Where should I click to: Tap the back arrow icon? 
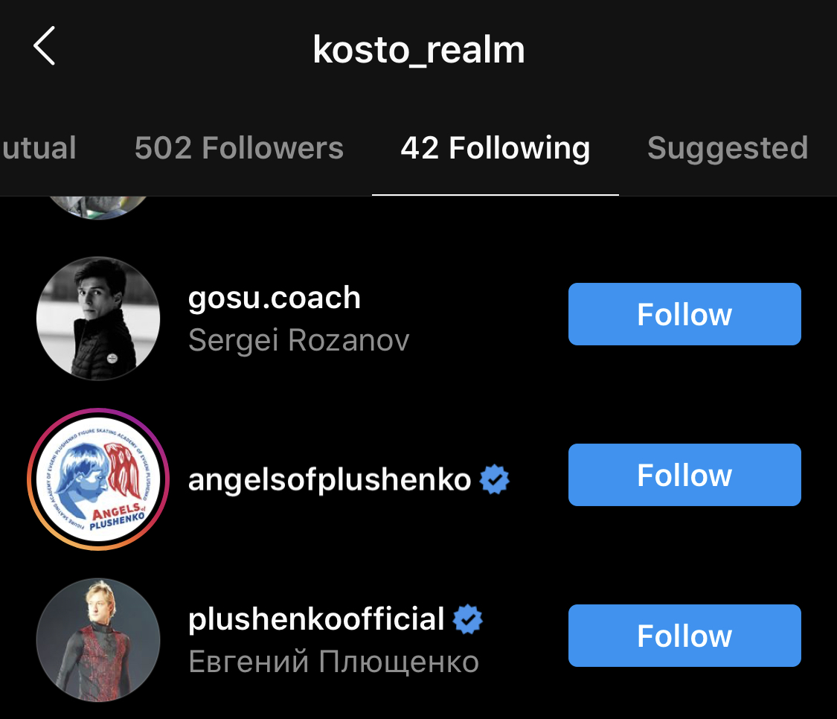[45, 46]
